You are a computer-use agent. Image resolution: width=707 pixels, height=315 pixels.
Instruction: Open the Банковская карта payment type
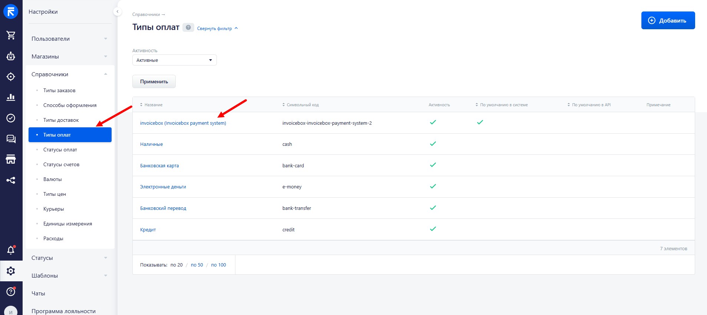pyautogui.click(x=159, y=165)
